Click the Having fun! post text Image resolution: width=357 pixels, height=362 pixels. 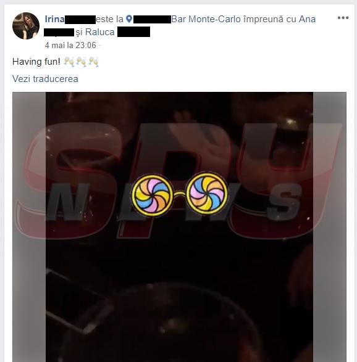pyautogui.click(x=36, y=62)
